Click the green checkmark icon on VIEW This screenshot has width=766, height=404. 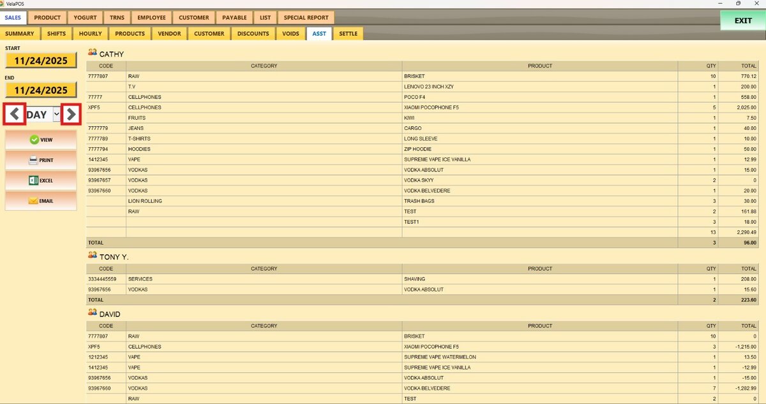click(34, 140)
